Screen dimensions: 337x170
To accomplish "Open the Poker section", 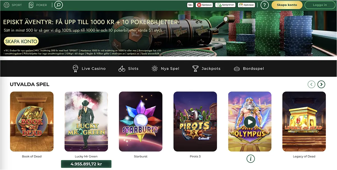I will tap(38, 4).
